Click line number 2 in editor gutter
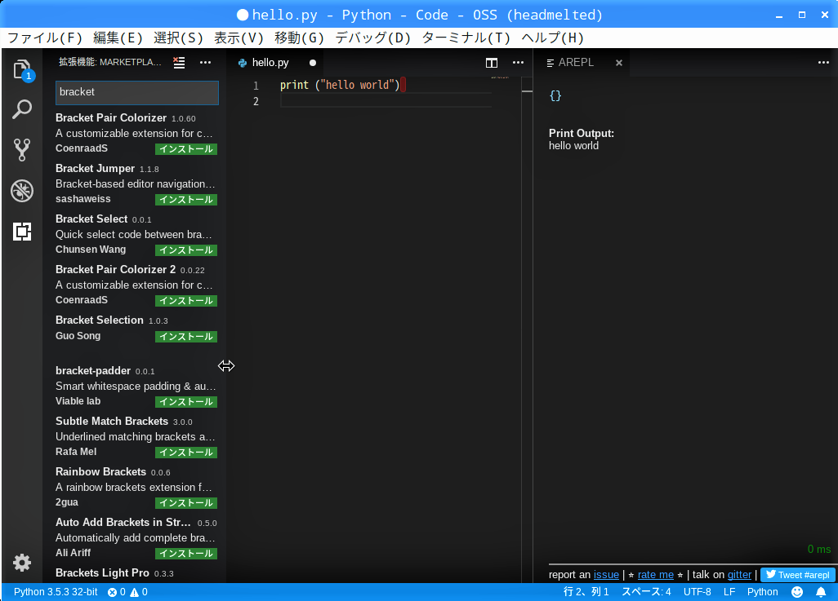The image size is (838, 601). (256, 101)
